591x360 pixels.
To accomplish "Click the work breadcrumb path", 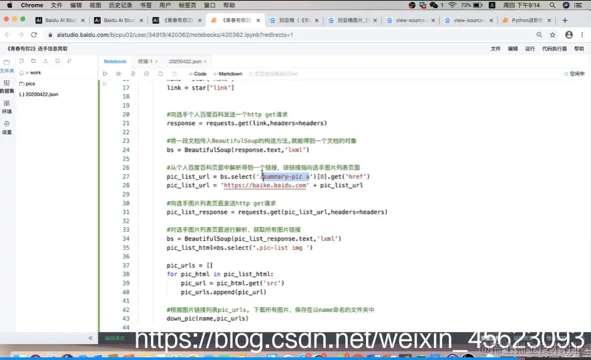I will click(35, 73).
